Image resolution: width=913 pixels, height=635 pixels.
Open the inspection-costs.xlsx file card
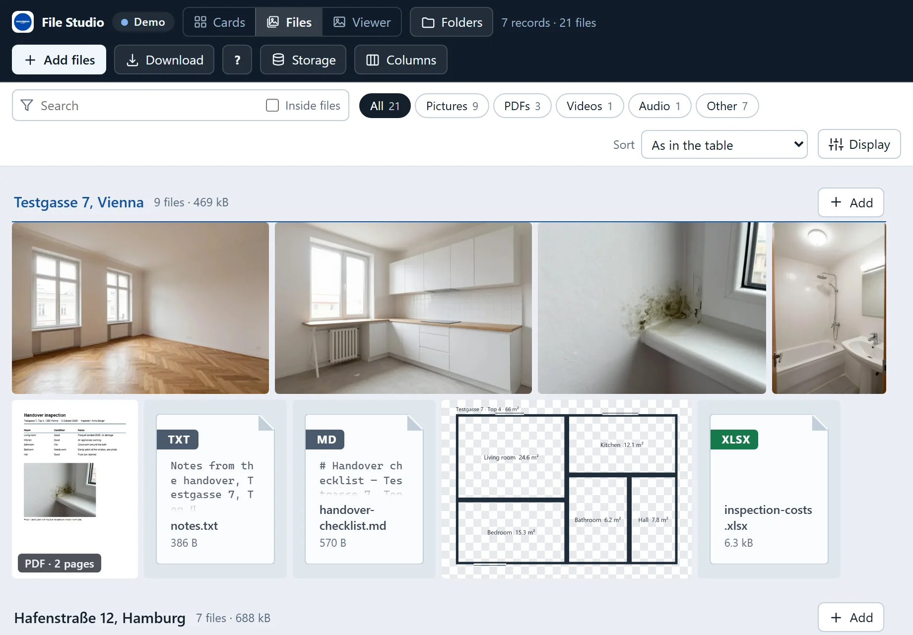(769, 489)
